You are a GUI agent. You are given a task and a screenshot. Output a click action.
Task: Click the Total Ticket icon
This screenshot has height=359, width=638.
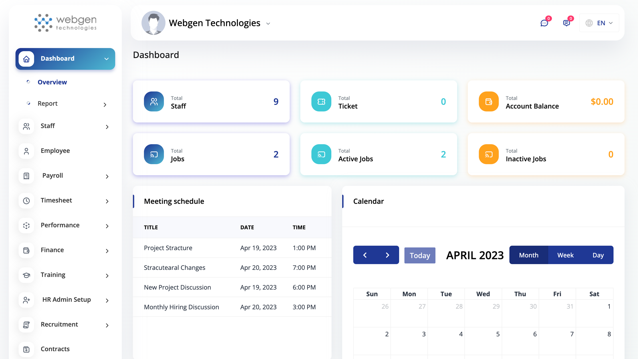[x=321, y=101]
